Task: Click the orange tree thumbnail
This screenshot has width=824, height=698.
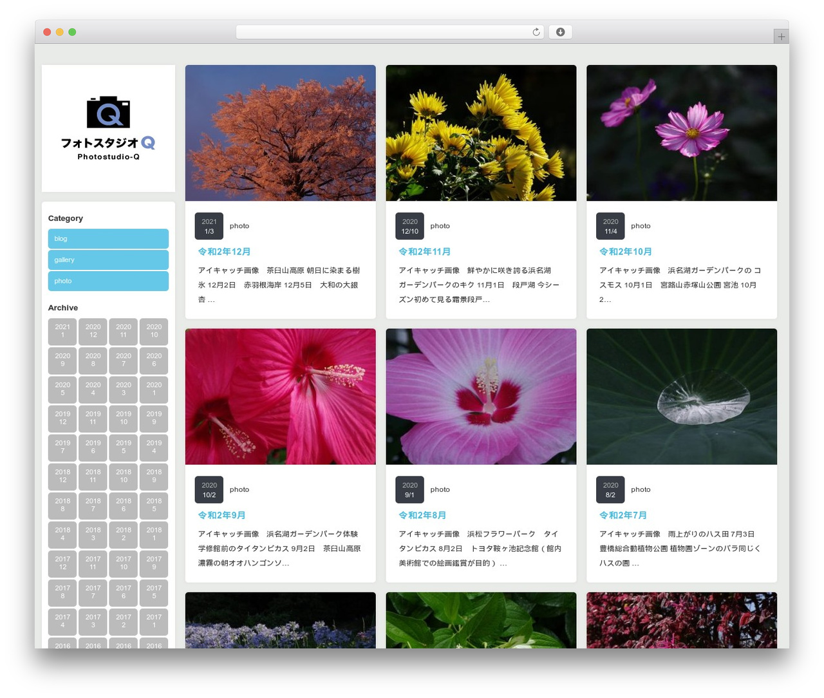Action: pos(281,133)
